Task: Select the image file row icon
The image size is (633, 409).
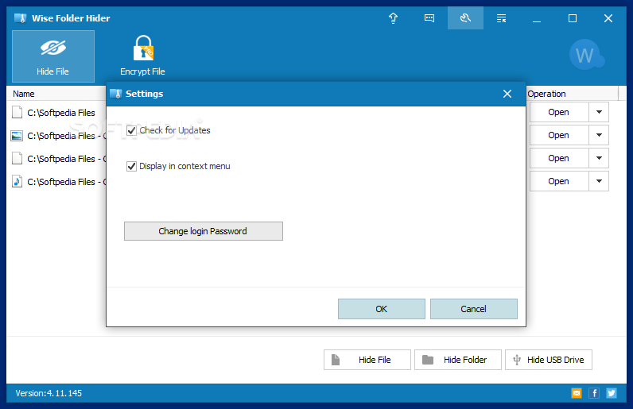Action: [x=17, y=136]
